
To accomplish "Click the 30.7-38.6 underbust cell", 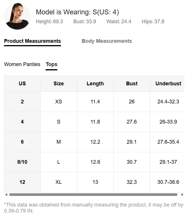I will click(168, 182).
